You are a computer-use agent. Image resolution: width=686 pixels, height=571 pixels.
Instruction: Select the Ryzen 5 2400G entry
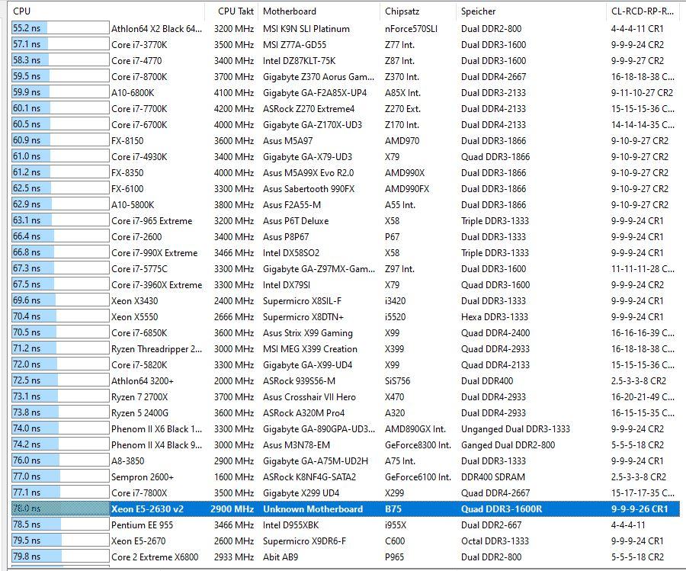coord(139,413)
